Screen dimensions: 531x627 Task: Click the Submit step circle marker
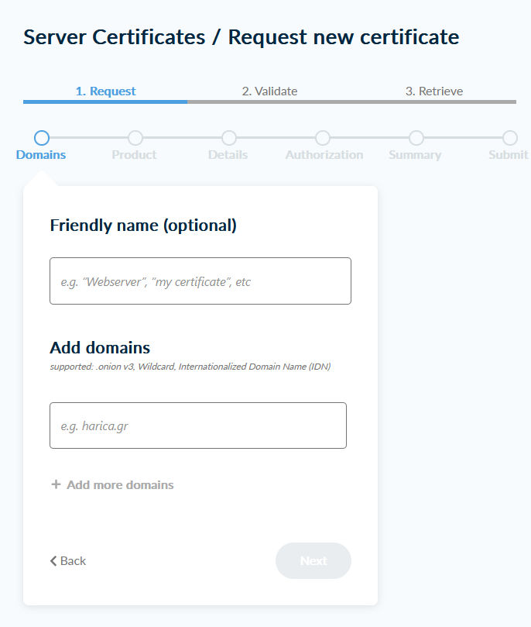510,138
